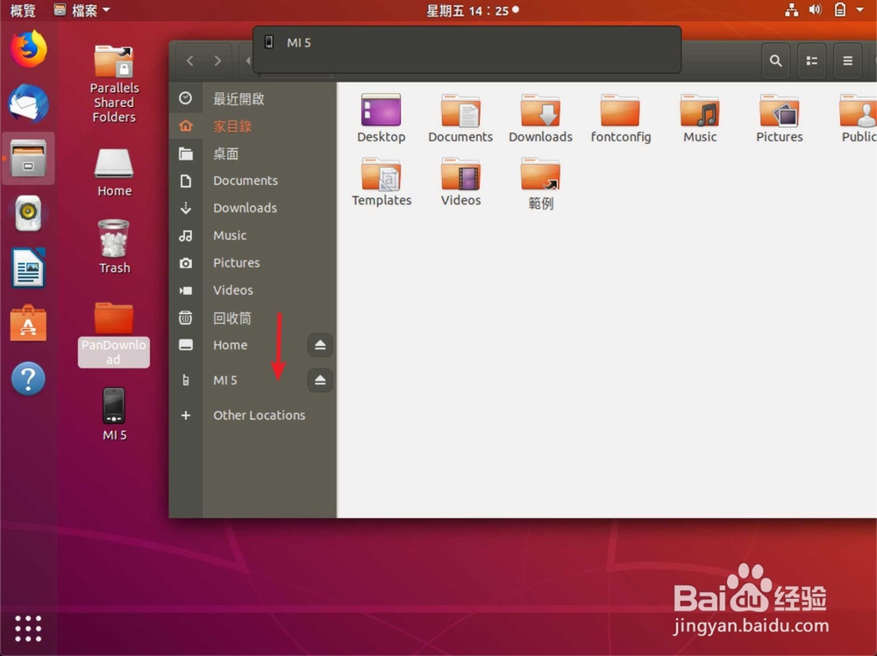The height and width of the screenshot is (656, 877).
Task: Go back in file manager
Action: coord(190,61)
